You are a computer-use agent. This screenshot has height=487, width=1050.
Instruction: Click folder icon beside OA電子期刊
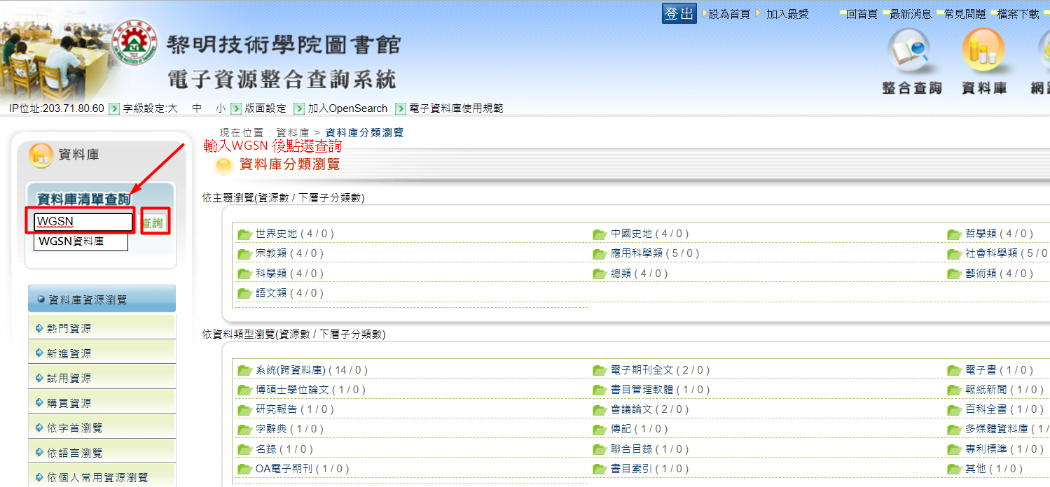[x=244, y=469]
